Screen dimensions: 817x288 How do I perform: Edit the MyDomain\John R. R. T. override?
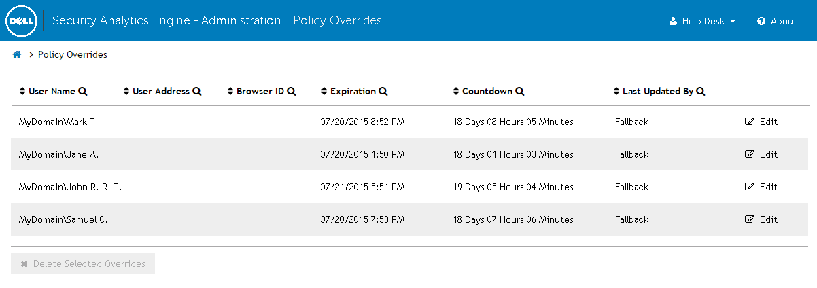tap(761, 187)
